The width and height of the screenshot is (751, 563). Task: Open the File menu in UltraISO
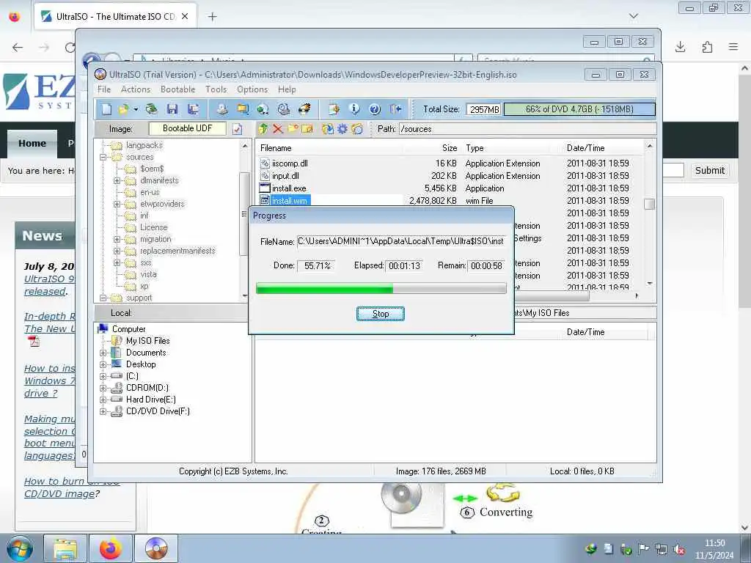[104, 89]
